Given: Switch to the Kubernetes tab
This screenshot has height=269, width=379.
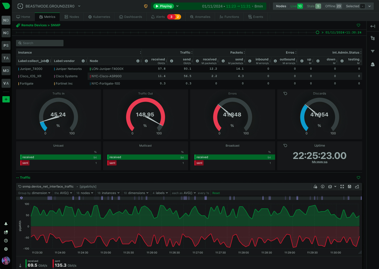Looking at the screenshot, I should [x=99, y=17].
